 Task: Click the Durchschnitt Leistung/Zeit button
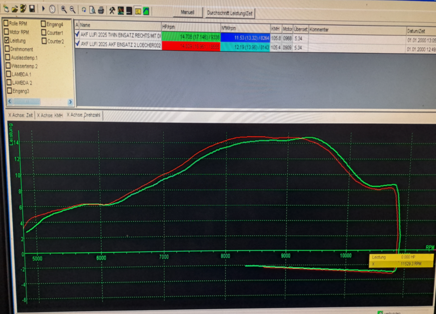(x=230, y=13)
